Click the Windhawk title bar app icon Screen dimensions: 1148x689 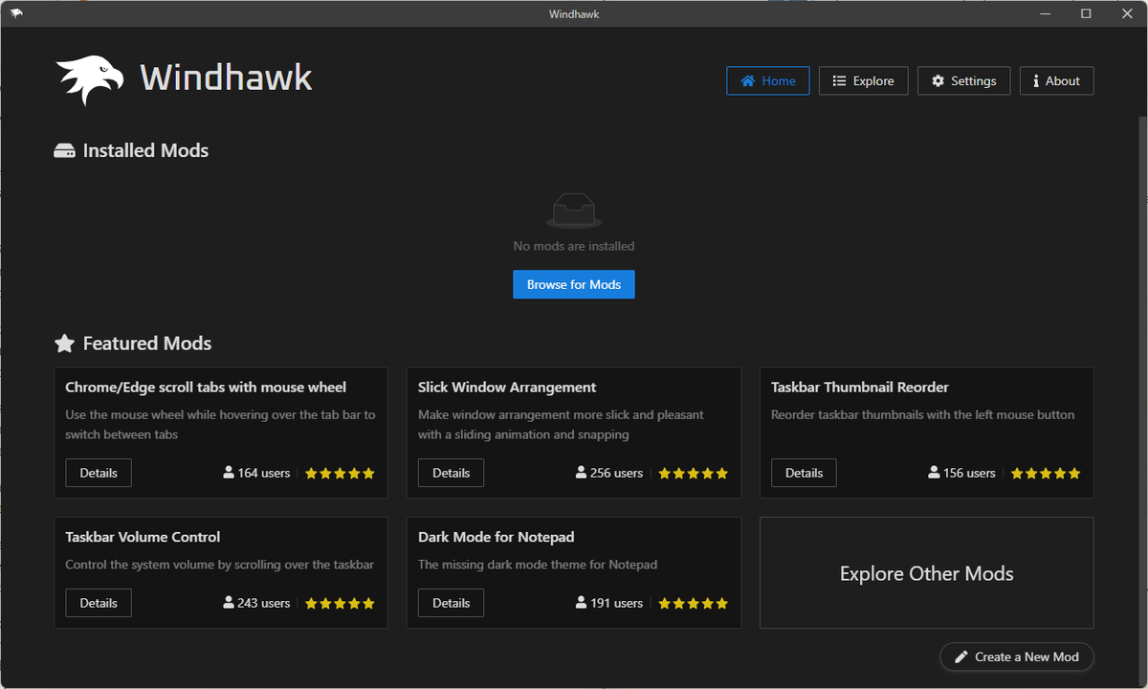pos(16,13)
